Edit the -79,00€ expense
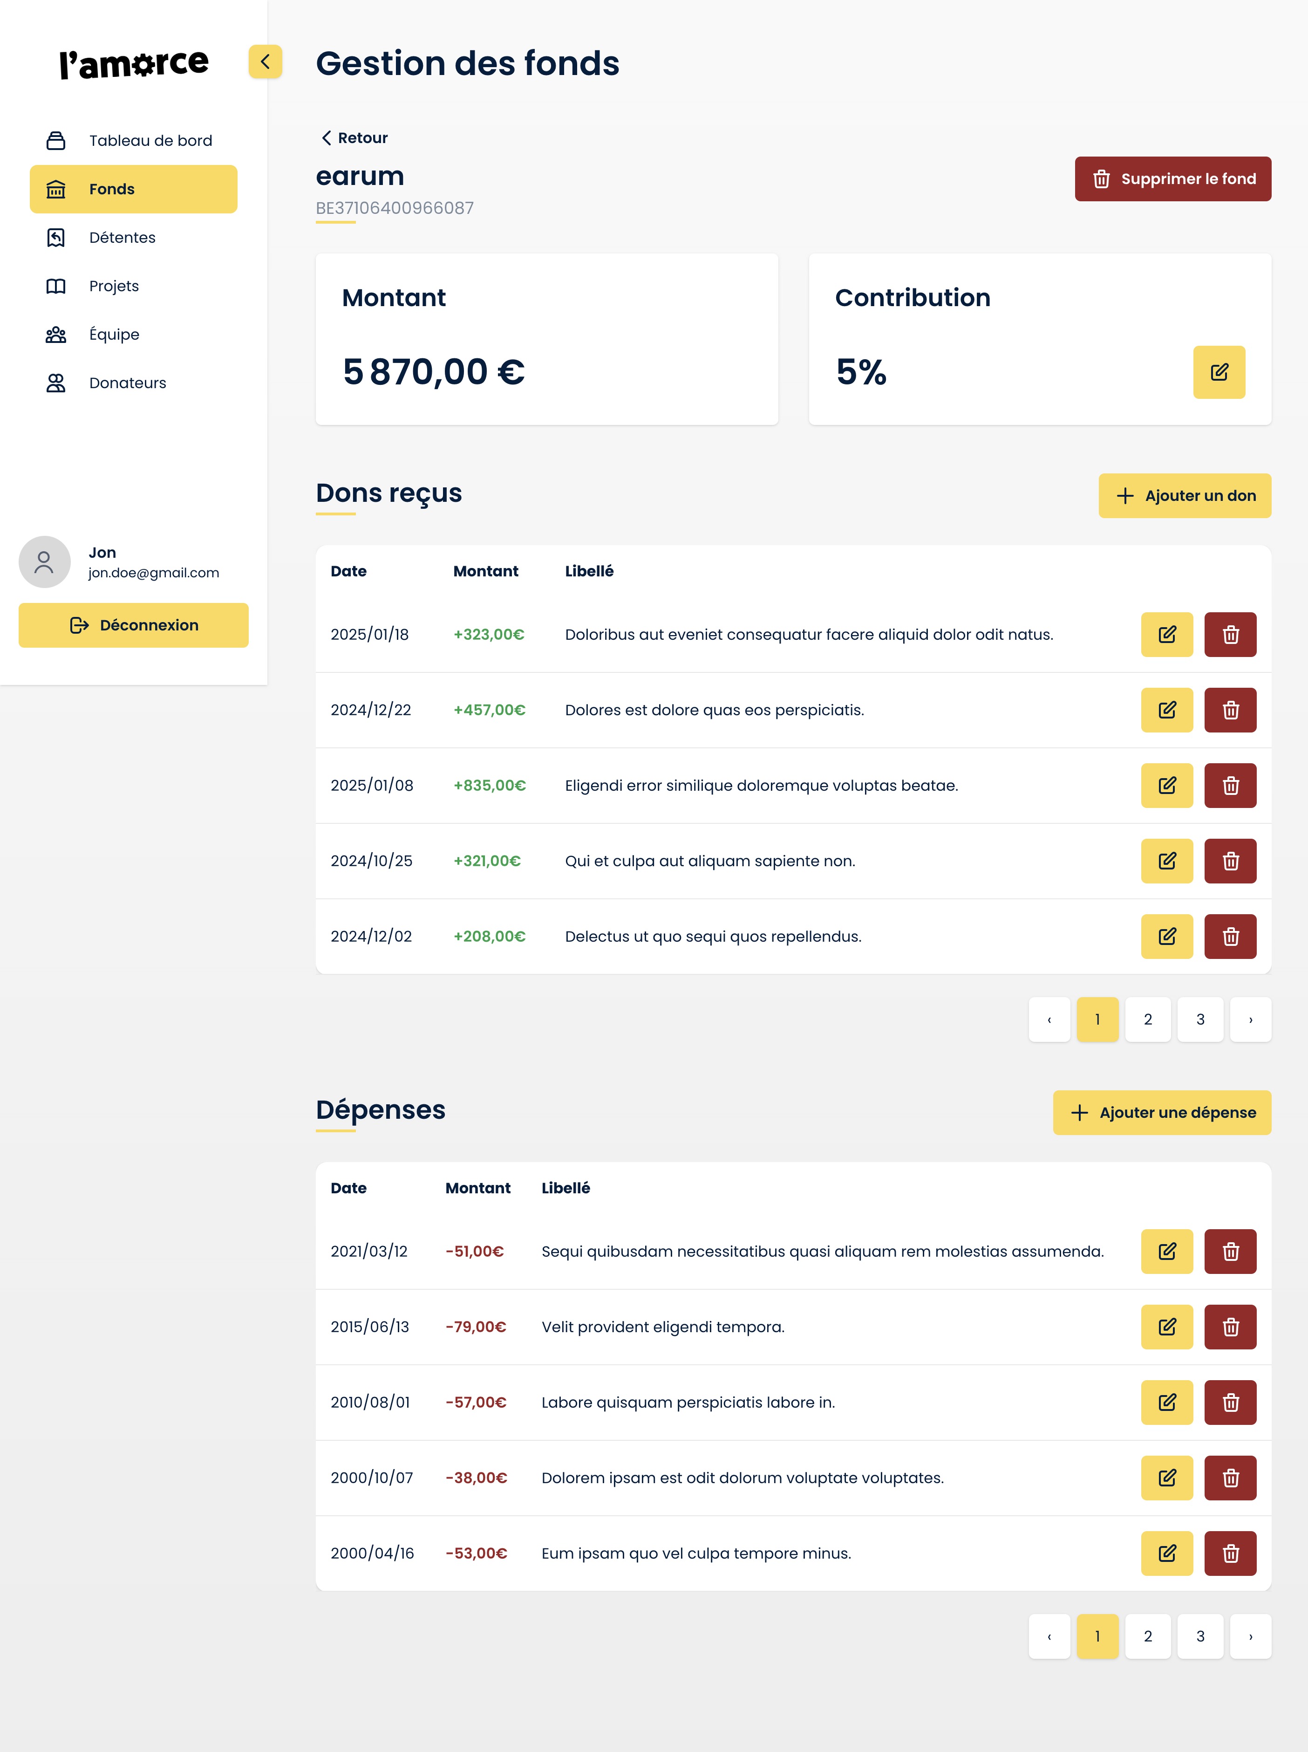The height and width of the screenshot is (1752, 1308). (x=1166, y=1328)
